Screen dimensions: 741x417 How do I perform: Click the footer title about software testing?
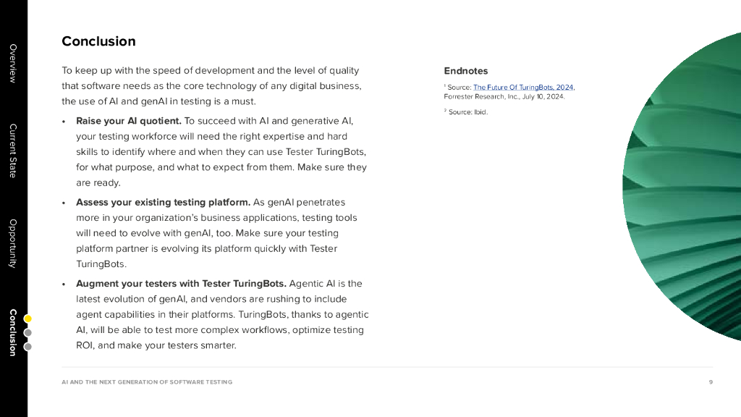(147, 382)
